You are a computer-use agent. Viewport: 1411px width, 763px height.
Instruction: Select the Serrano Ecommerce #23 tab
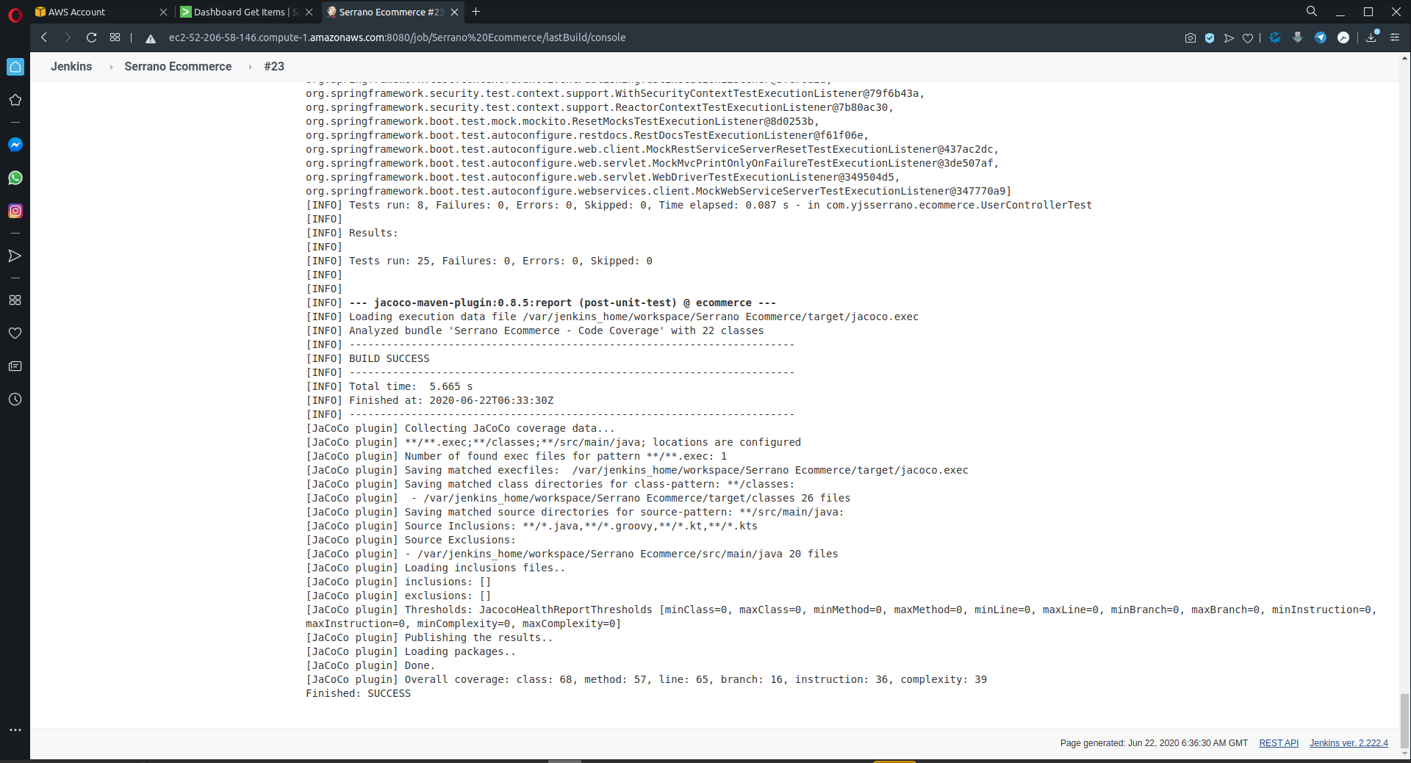tap(393, 12)
